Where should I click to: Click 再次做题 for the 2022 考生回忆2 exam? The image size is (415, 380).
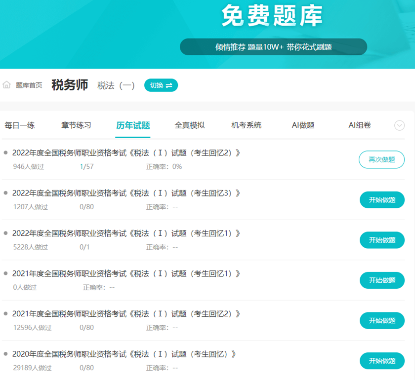(381, 160)
